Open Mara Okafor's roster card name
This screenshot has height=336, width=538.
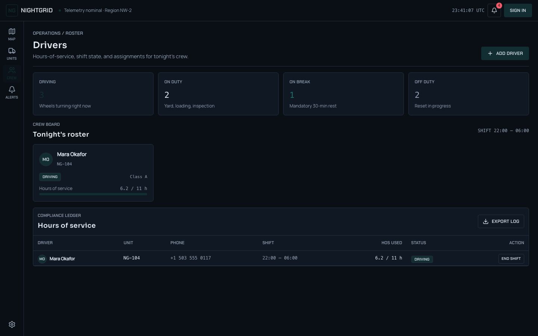click(x=72, y=154)
